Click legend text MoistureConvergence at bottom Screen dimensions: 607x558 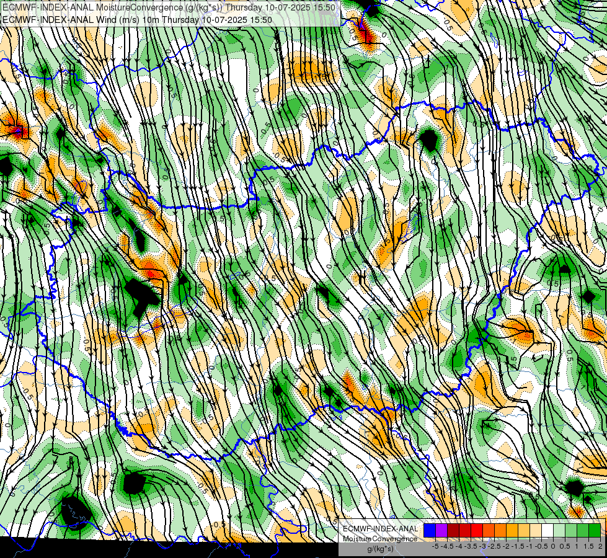pos(380,539)
